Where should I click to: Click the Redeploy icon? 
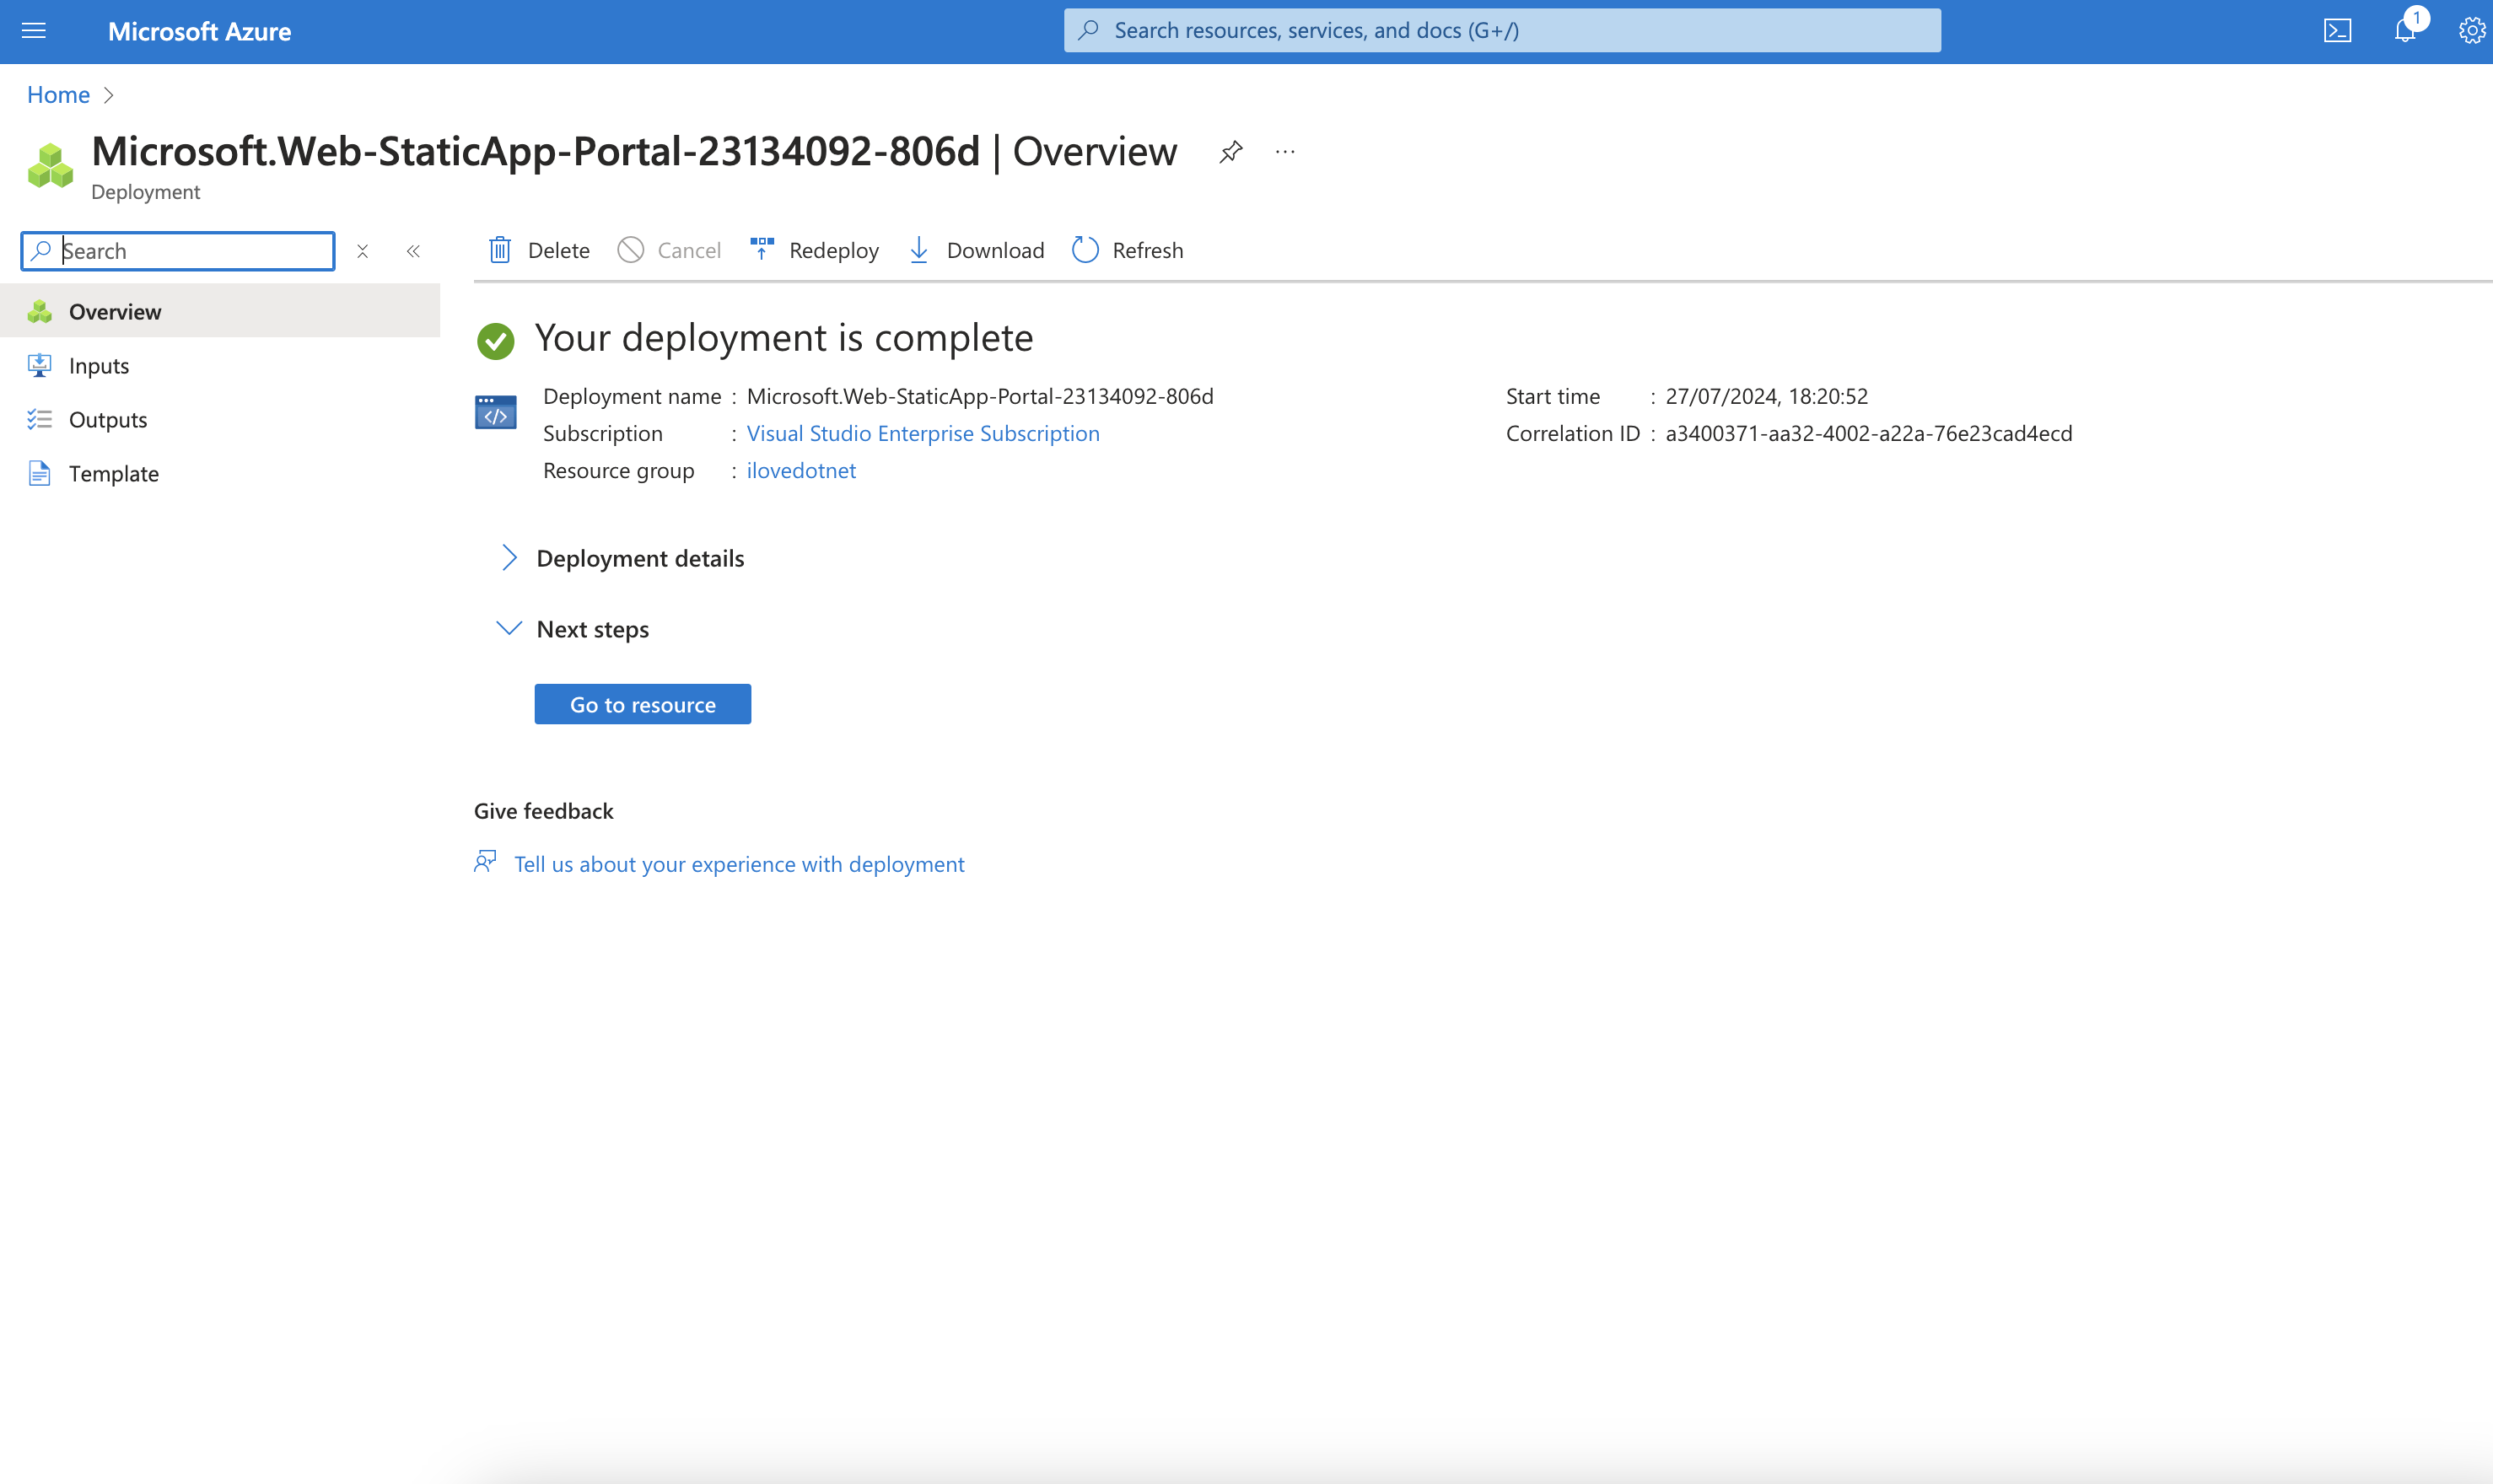[x=762, y=249]
